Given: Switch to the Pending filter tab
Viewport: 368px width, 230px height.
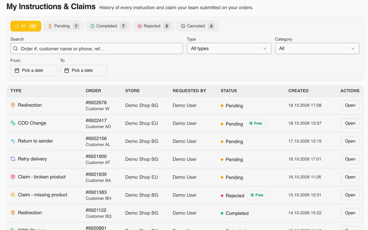Looking at the screenshot, I should tap(63, 26).
